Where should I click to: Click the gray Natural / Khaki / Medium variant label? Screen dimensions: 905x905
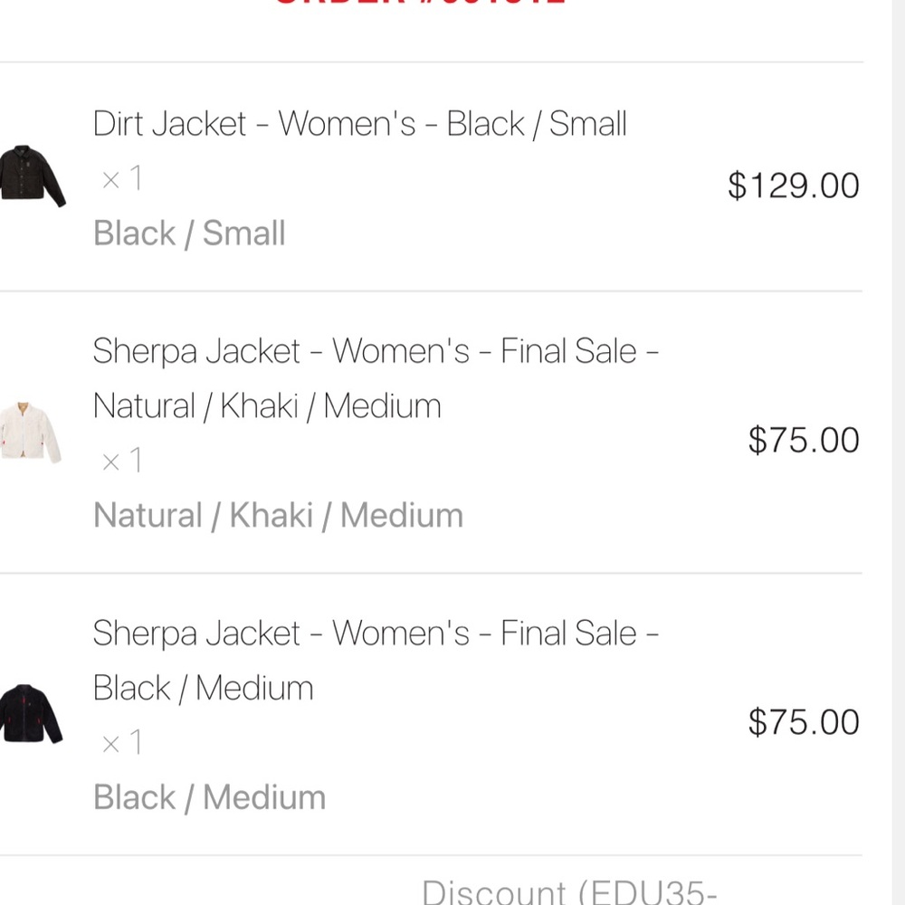[278, 515]
